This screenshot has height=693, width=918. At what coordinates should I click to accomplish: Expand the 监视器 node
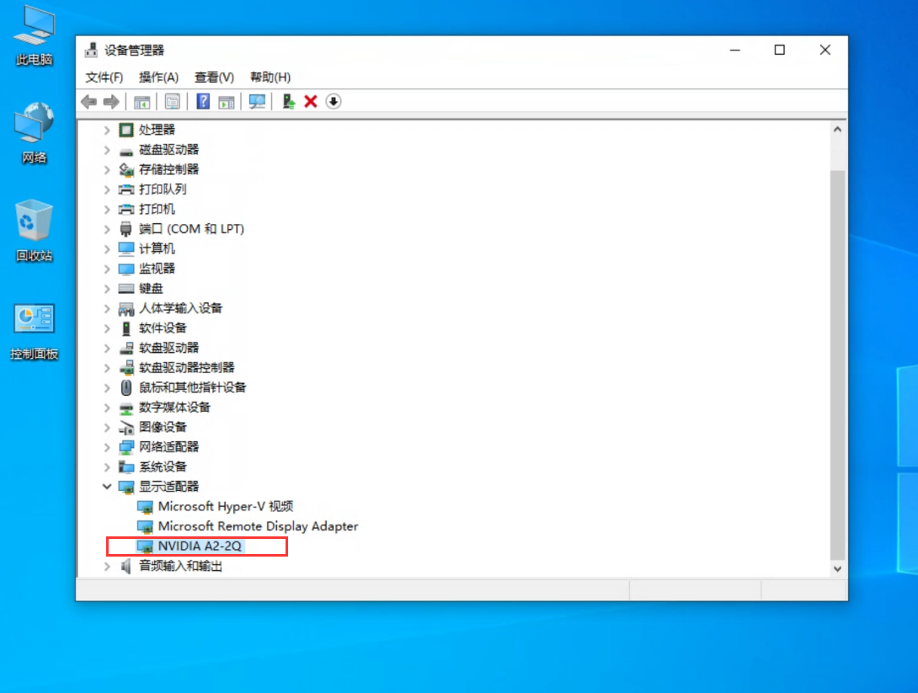click(107, 269)
